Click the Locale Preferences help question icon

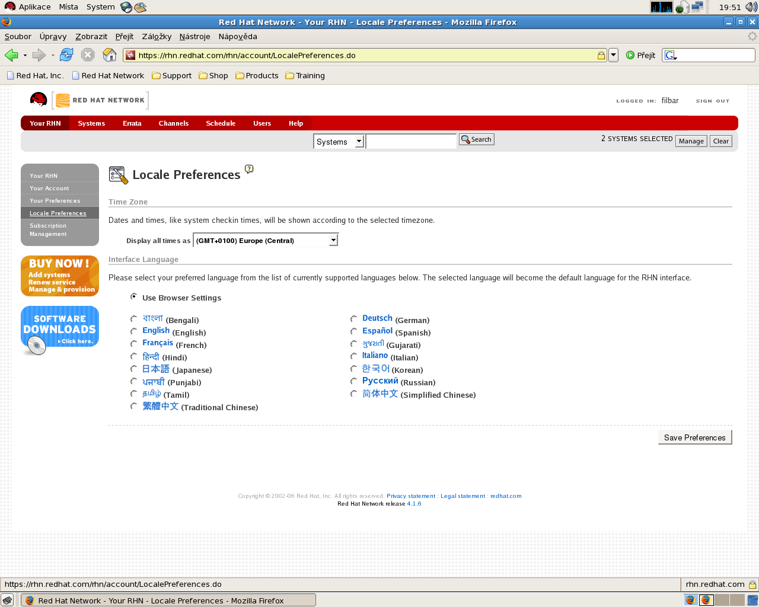249,169
